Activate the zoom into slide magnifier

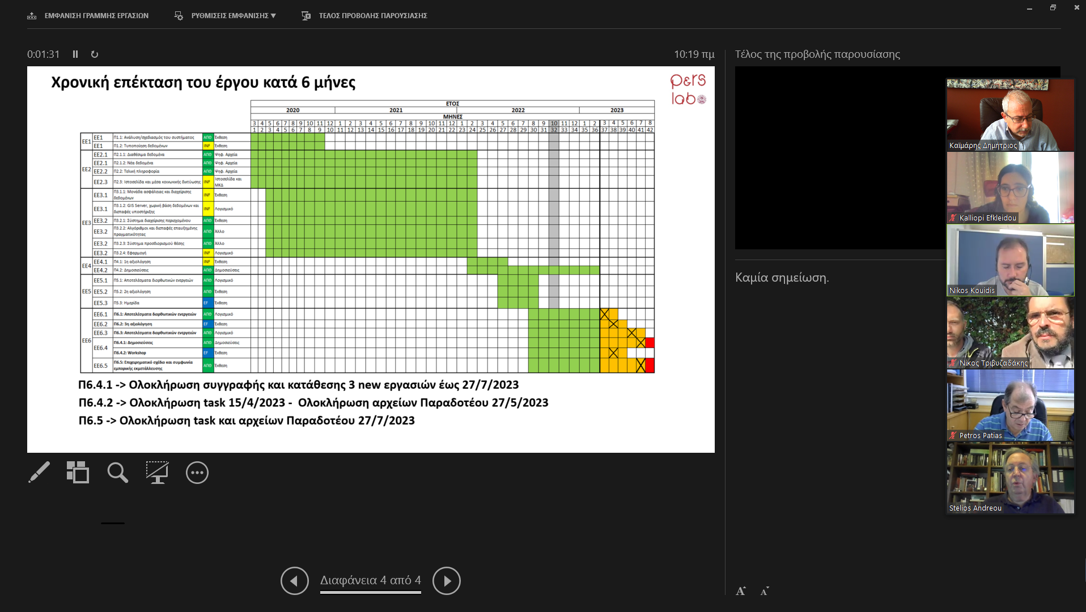[x=117, y=472]
